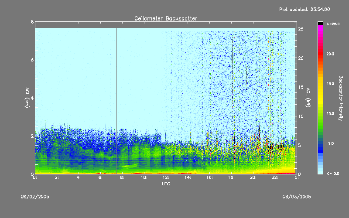Click the 'Plot updated: 23:54:00' timestamp
This screenshot has height=218, width=349.
point(305,9)
